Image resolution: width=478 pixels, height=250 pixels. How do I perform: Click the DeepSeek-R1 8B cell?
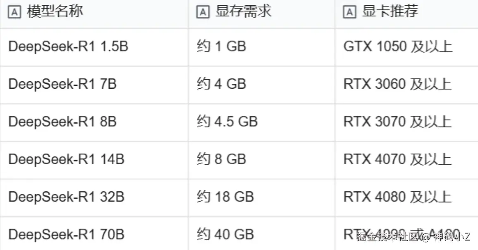pos(62,122)
